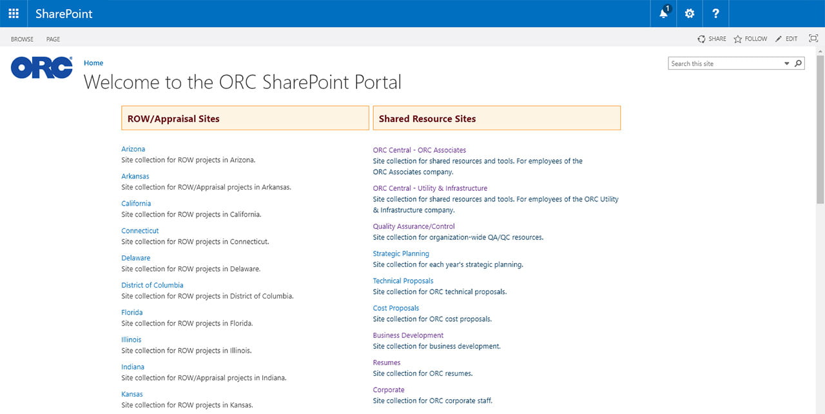Viewport: 825px width, 414px height.
Task: Click the Home breadcrumb link
Action: point(93,63)
